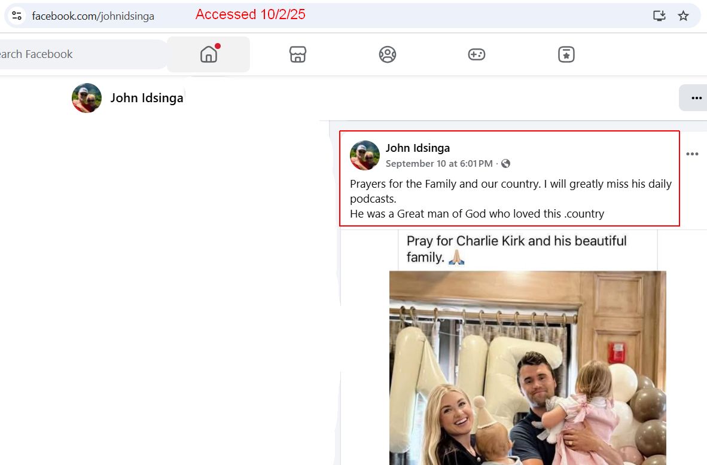Screen dimensions: 707x465
Task: Click the post author's small avatar
Action: [x=365, y=155]
